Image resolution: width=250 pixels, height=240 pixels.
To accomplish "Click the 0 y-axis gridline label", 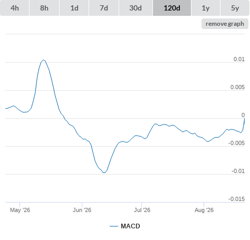I will coord(243,115).
